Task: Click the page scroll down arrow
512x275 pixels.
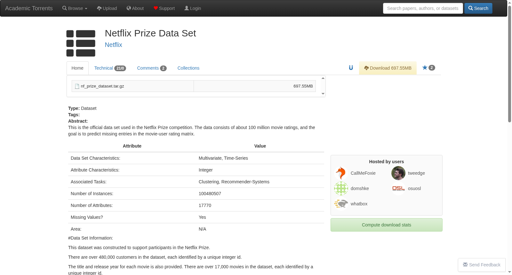Action: point(509,272)
